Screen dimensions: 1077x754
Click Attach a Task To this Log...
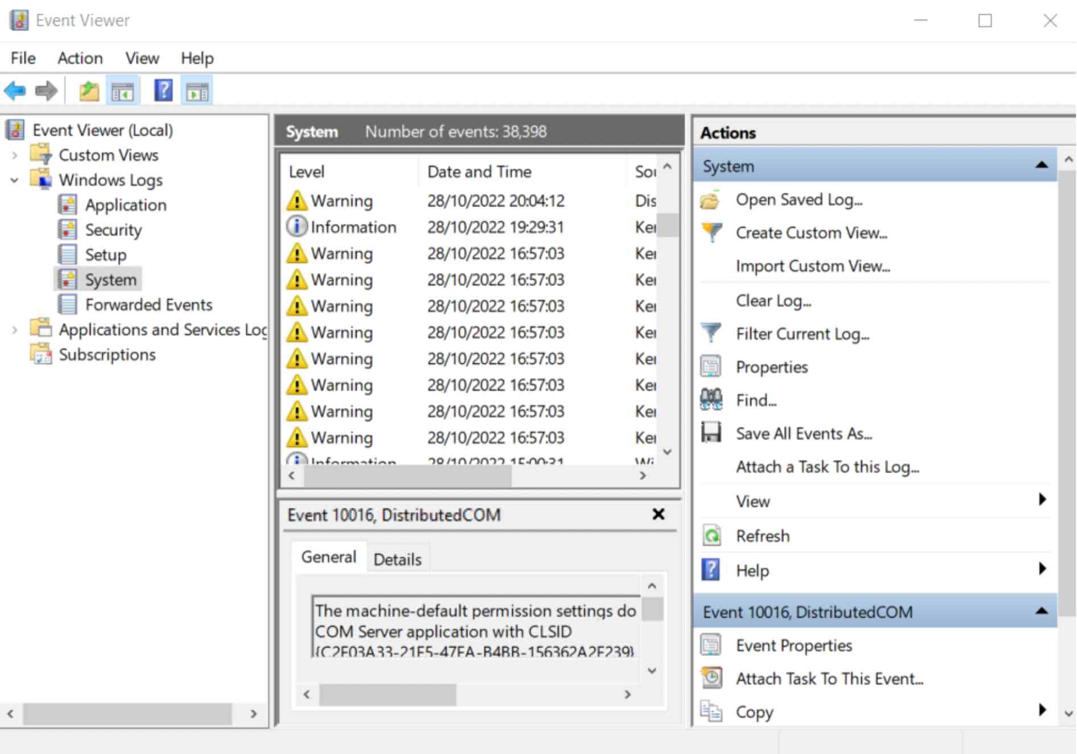pos(827,467)
